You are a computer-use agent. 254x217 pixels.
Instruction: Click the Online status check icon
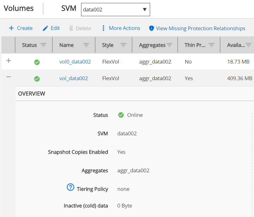point(121,115)
